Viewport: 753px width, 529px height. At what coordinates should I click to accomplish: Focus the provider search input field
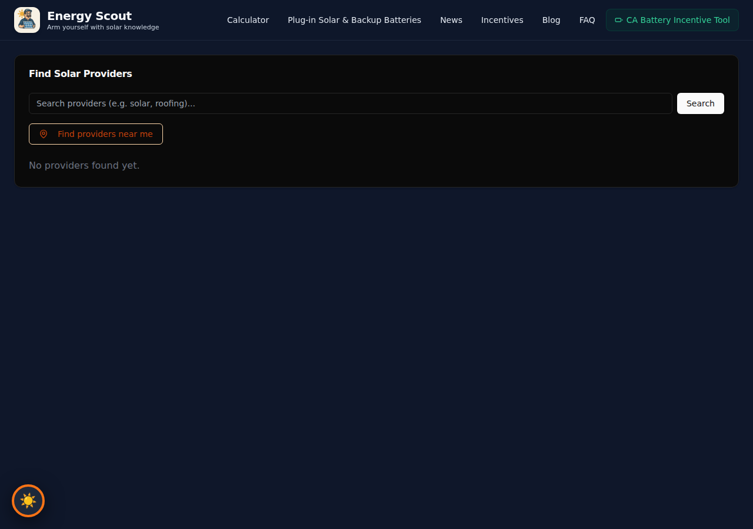tap(350, 103)
